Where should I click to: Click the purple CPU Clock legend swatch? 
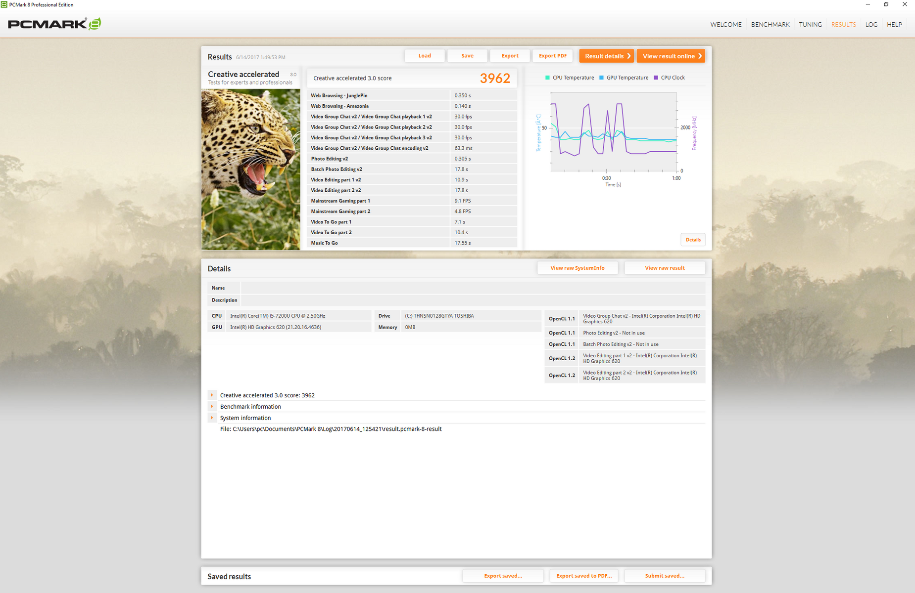point(656,78)
